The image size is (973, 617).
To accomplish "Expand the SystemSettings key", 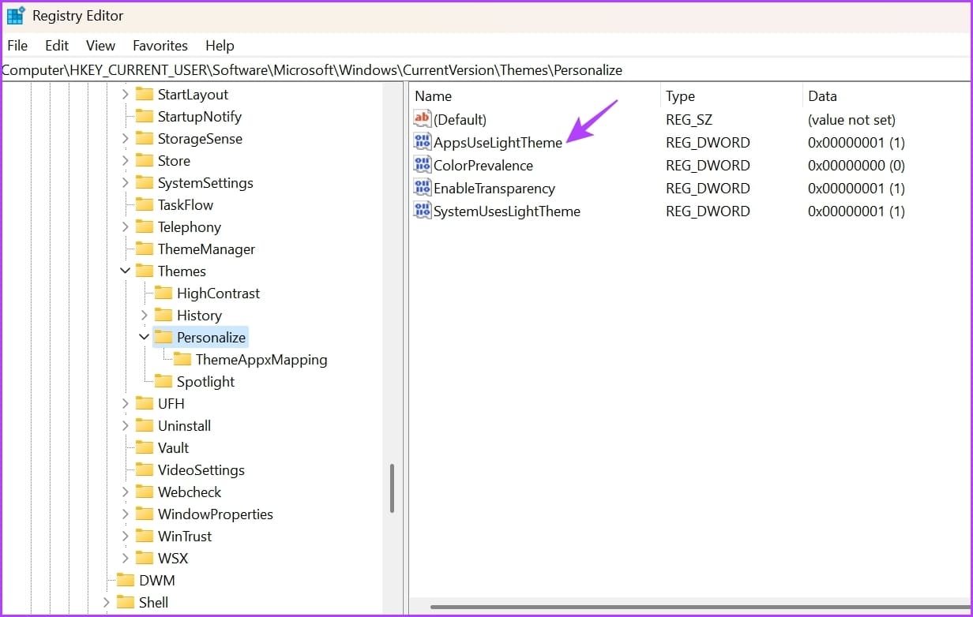I will click(x=125, y=182).
